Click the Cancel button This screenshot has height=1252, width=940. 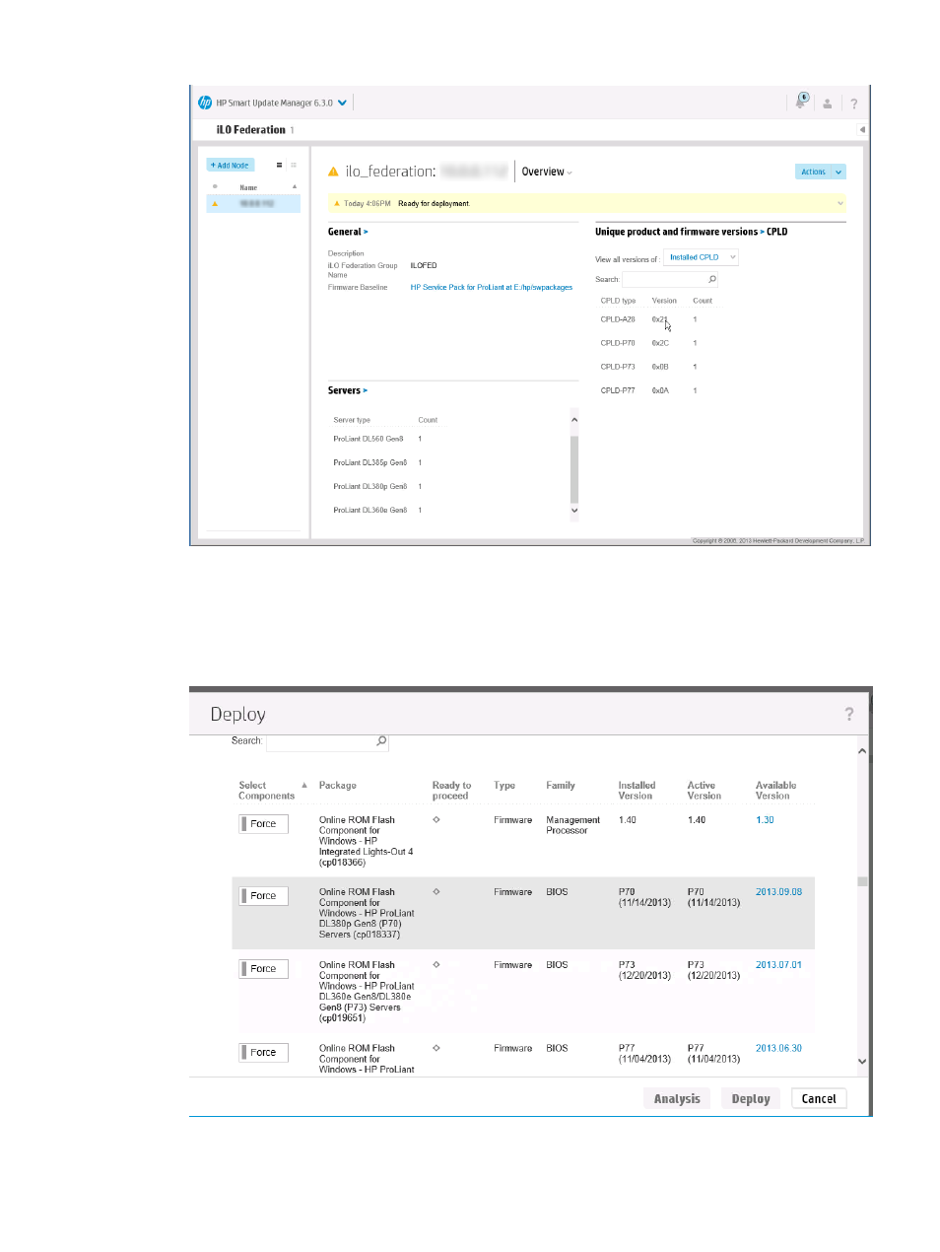point(819,1099)
